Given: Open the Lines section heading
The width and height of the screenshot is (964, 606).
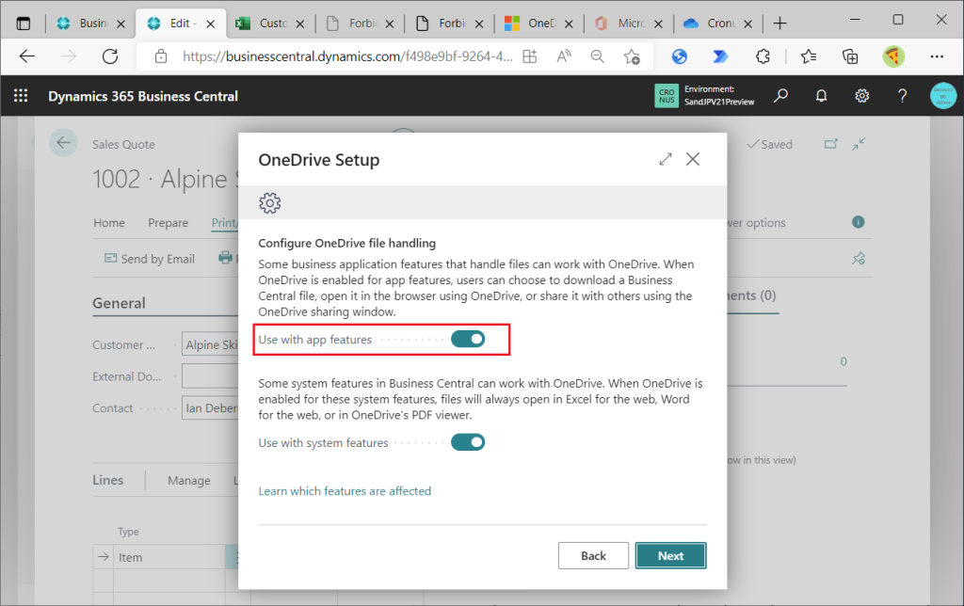Looking at the screenshot, I should pos(107,480).
